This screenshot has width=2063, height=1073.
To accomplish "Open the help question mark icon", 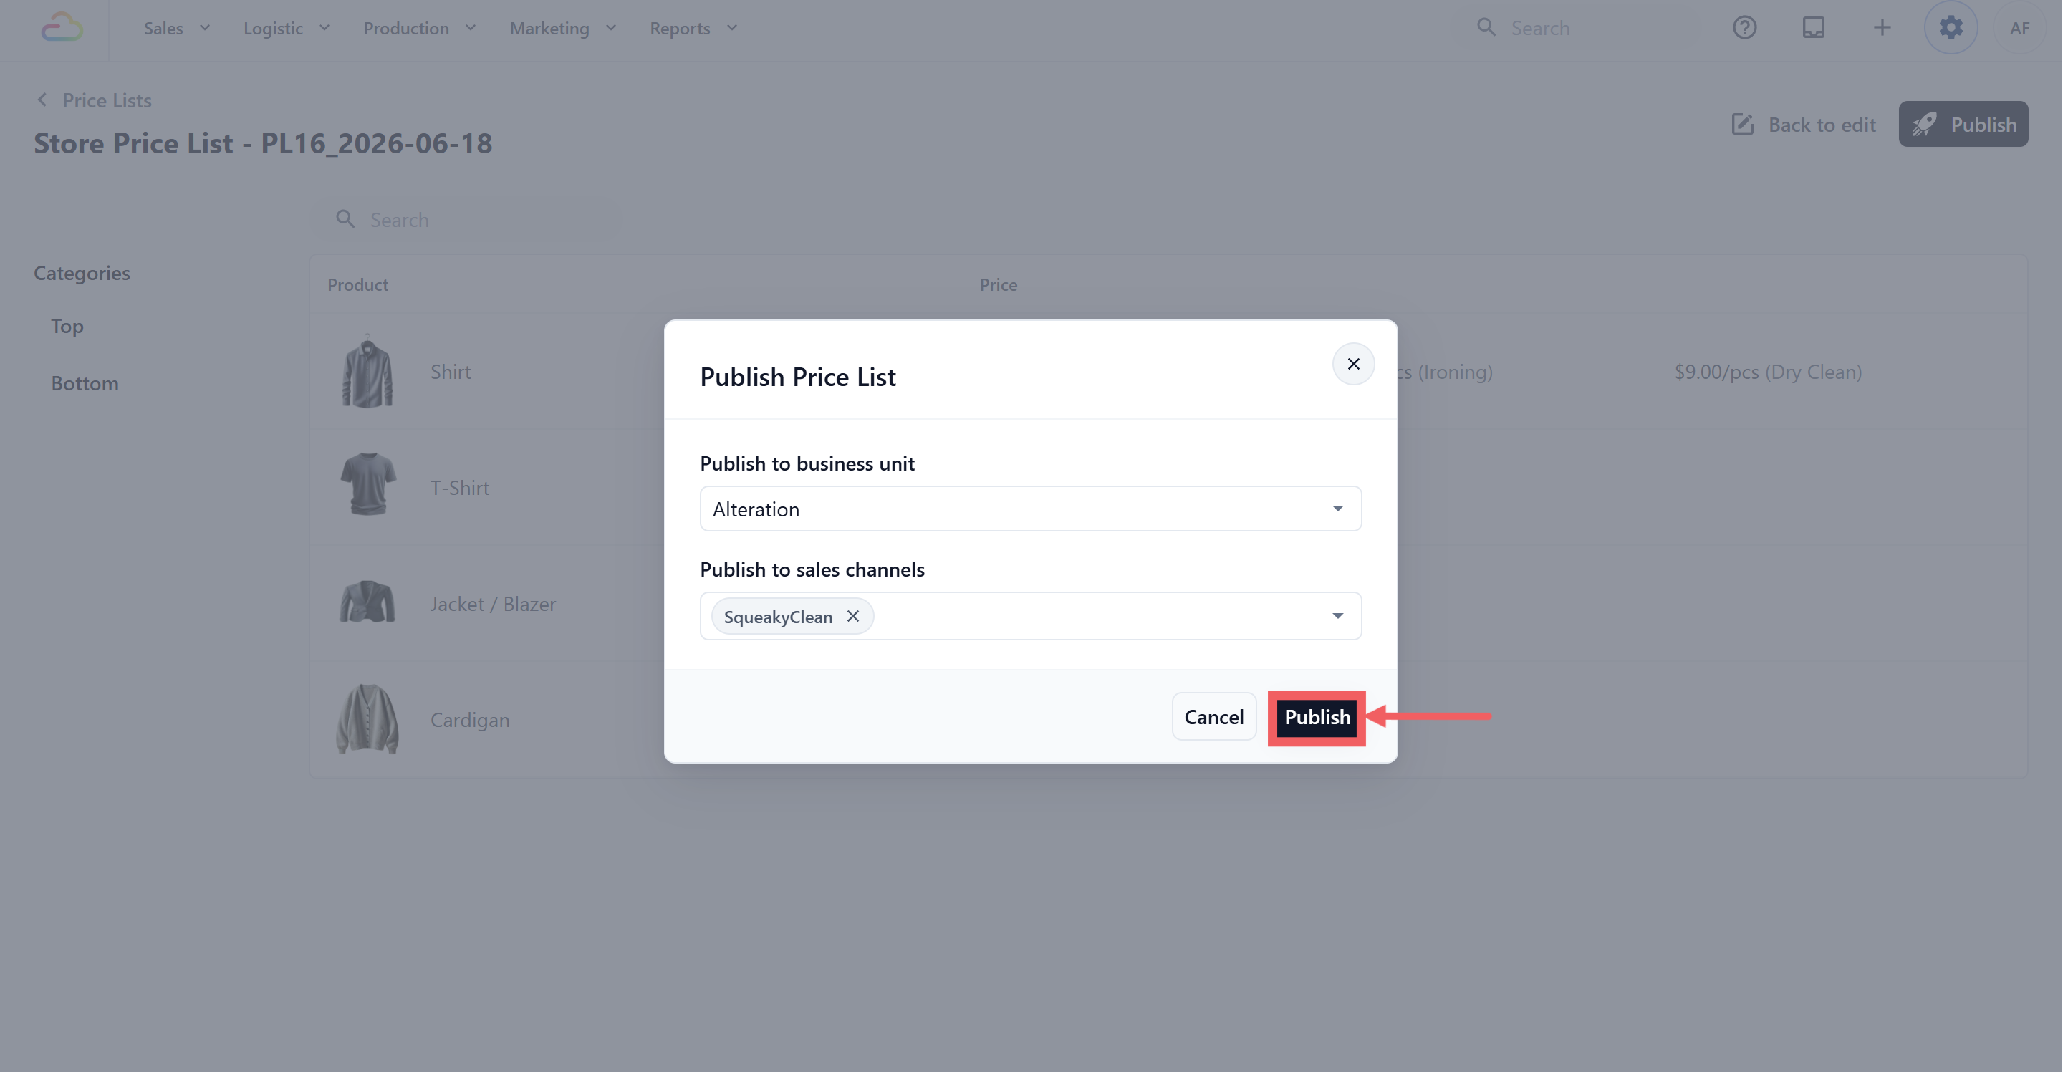I will tap(1744, 28).
